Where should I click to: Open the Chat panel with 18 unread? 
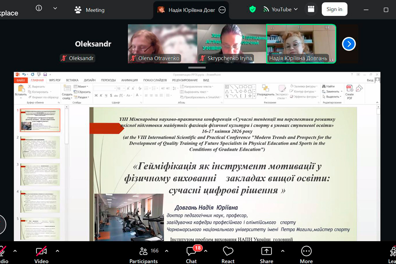pos(191,255)
